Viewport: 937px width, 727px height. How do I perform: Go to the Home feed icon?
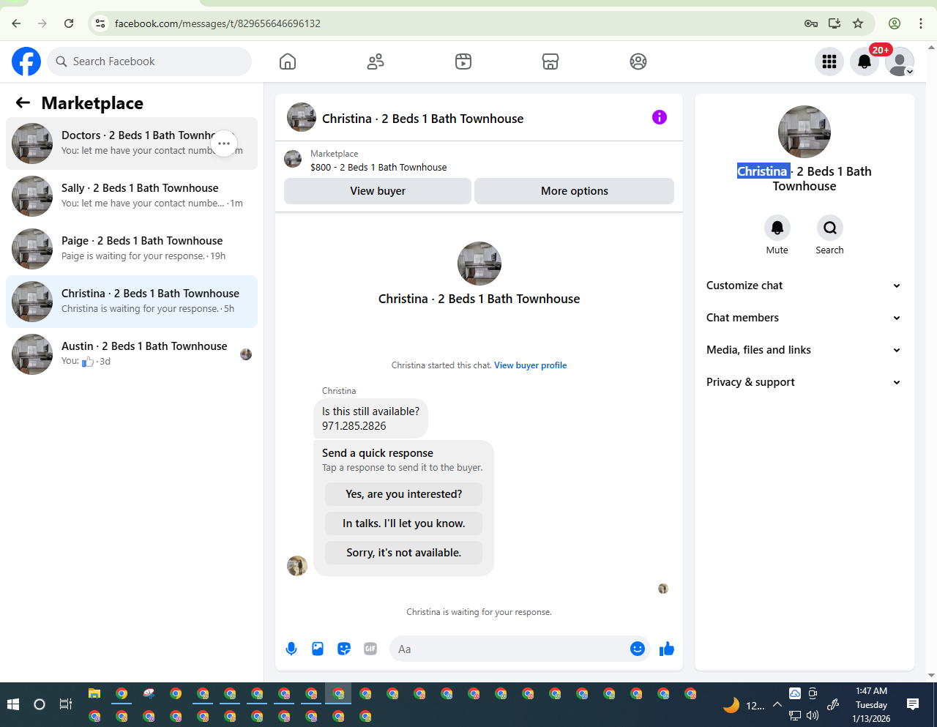point(288,61)
